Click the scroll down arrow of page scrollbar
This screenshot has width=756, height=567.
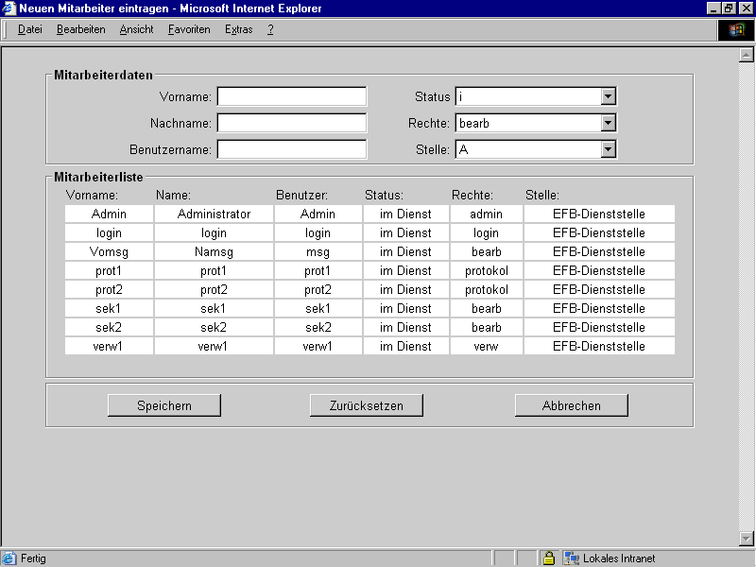coord(746,538)
